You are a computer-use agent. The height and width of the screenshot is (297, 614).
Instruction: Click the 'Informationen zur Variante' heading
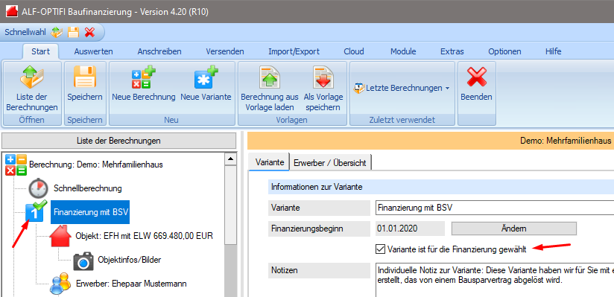click(317, 187)
